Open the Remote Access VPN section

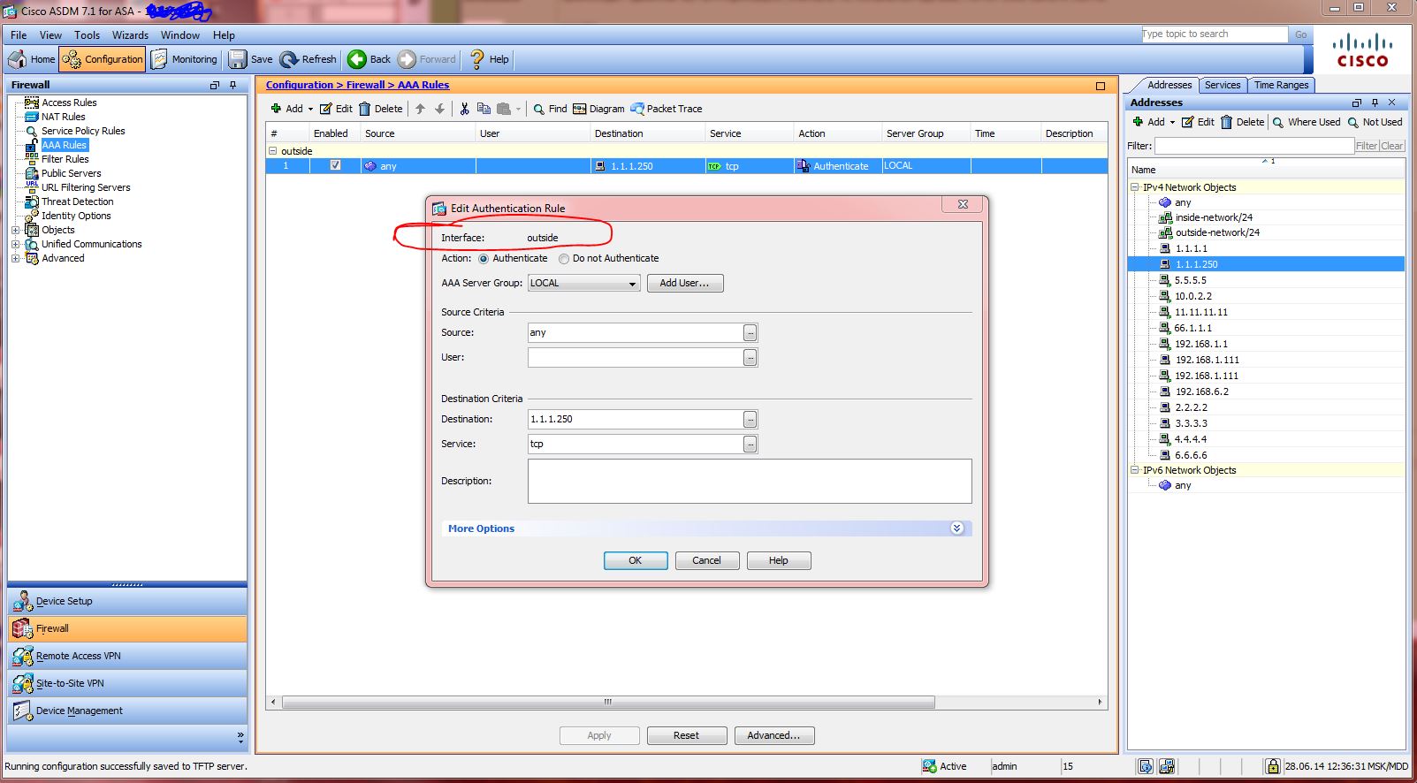[x=126, y=656]
